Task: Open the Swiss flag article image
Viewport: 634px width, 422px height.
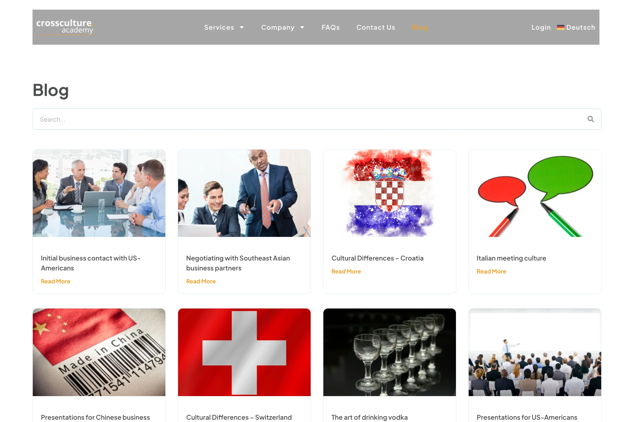Action: (244, 352)
